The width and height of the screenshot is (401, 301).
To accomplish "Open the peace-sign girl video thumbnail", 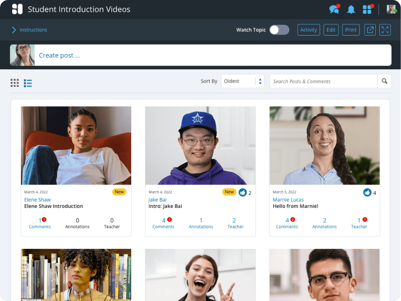I will tap(200, 275).
